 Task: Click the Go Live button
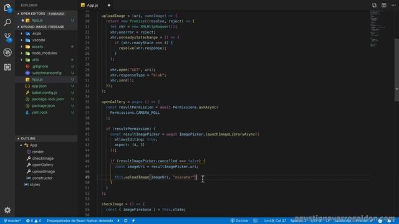239,221
